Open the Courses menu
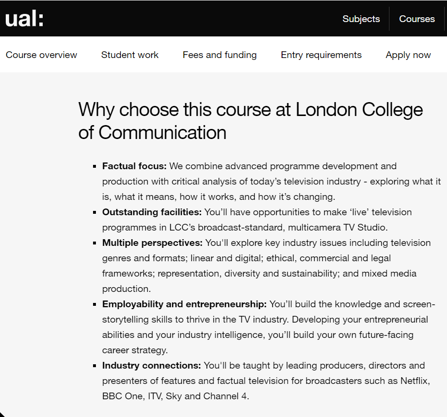 pos(417,19)
